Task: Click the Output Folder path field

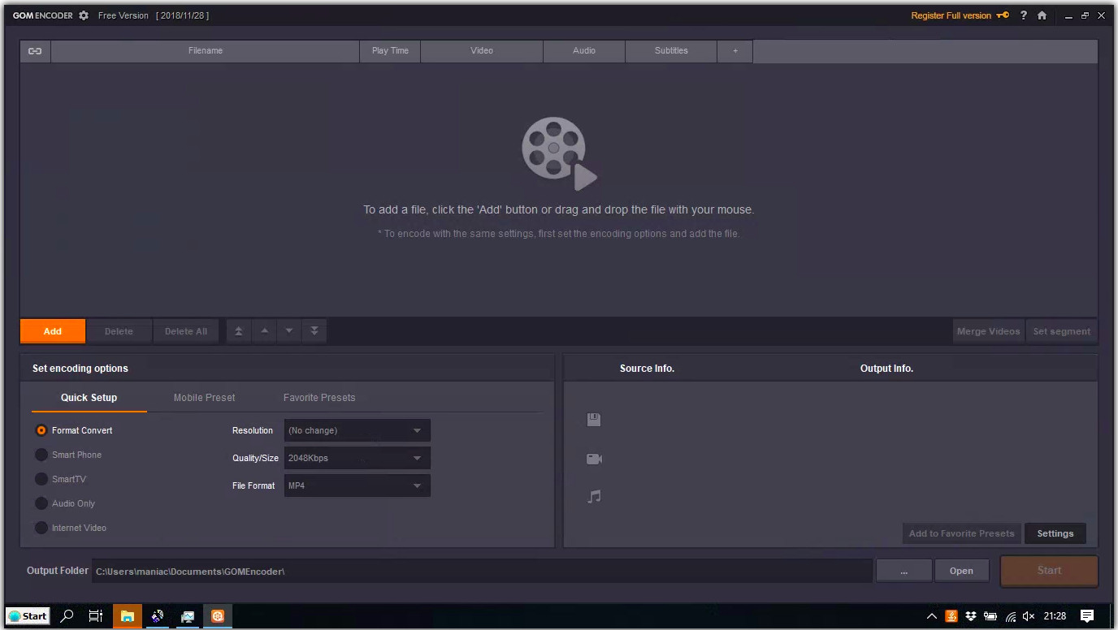Action: tap(482, 571)
